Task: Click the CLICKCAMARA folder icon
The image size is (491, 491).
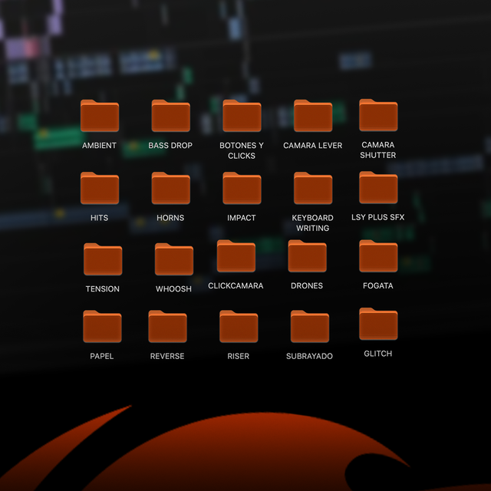Action: (x=236, y=257)
